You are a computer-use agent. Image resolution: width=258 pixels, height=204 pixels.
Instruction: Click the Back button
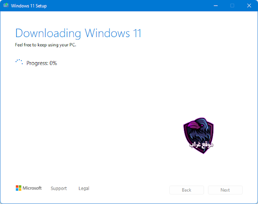click(x=187, y=190)
